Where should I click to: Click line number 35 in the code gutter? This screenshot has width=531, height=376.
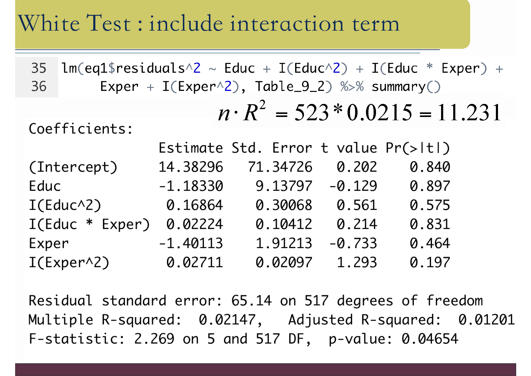pos(39,68)
